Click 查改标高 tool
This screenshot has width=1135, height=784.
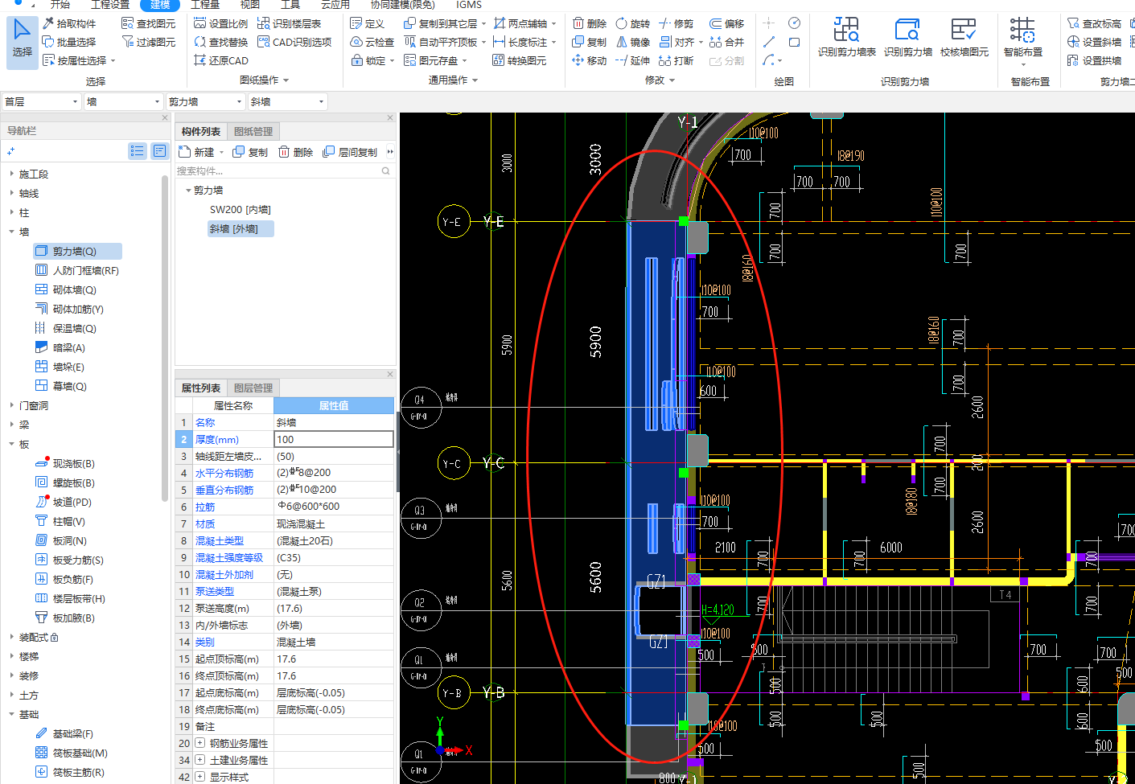(1095, 23)
